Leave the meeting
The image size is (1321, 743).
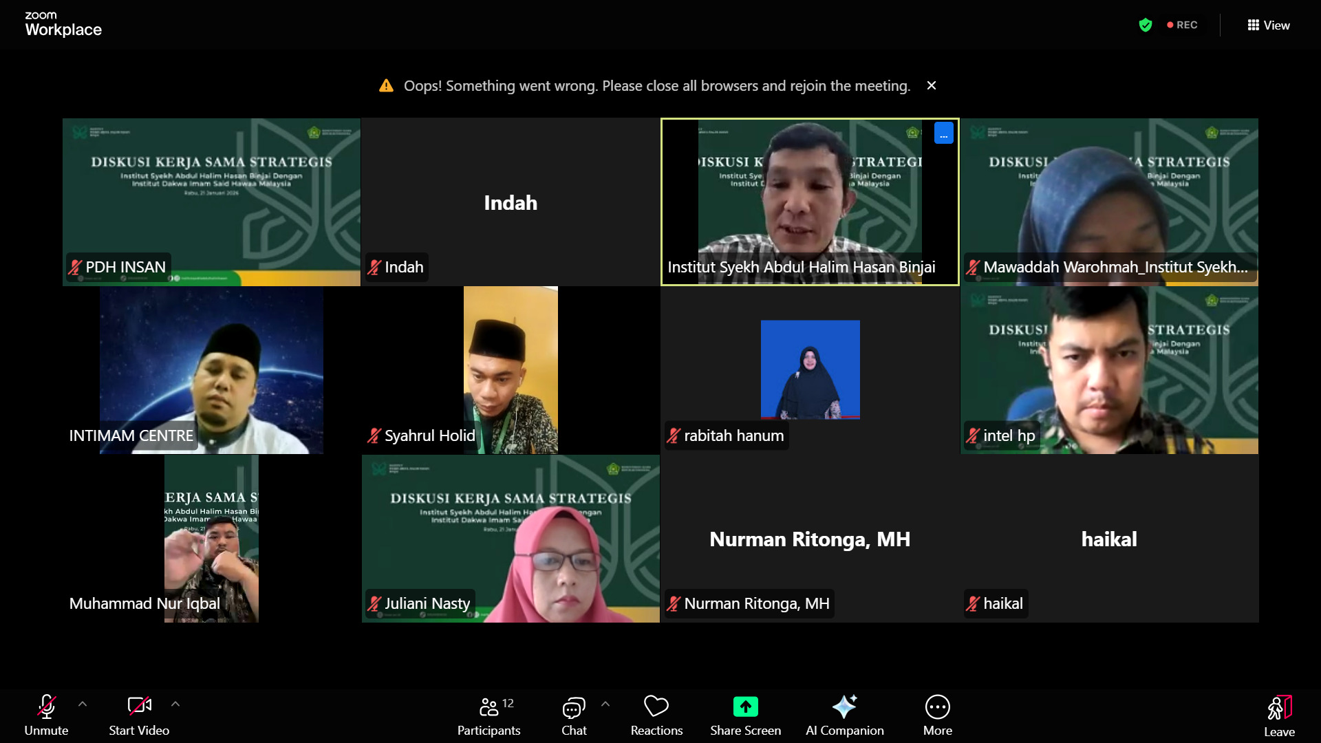click(x=1280, y=714)
